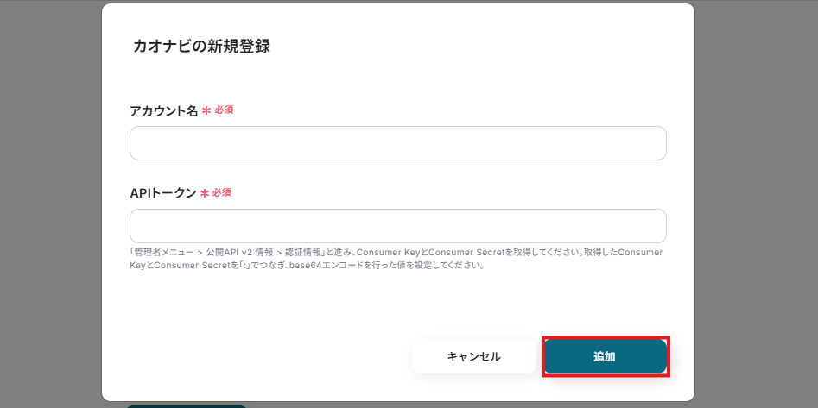Focus the APIトークン input field
The image size is (818, 408).
click(x=397, y=226)
